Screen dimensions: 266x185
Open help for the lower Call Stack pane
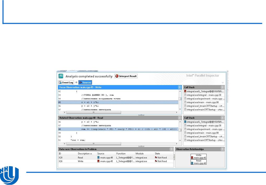[222, 118]
